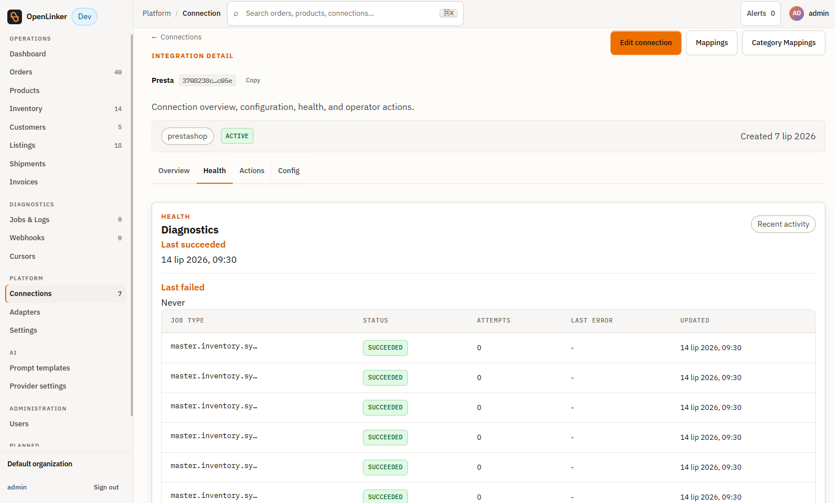
Task: Click the LAST ERROR column header
Action: click(x=592, y=320)
